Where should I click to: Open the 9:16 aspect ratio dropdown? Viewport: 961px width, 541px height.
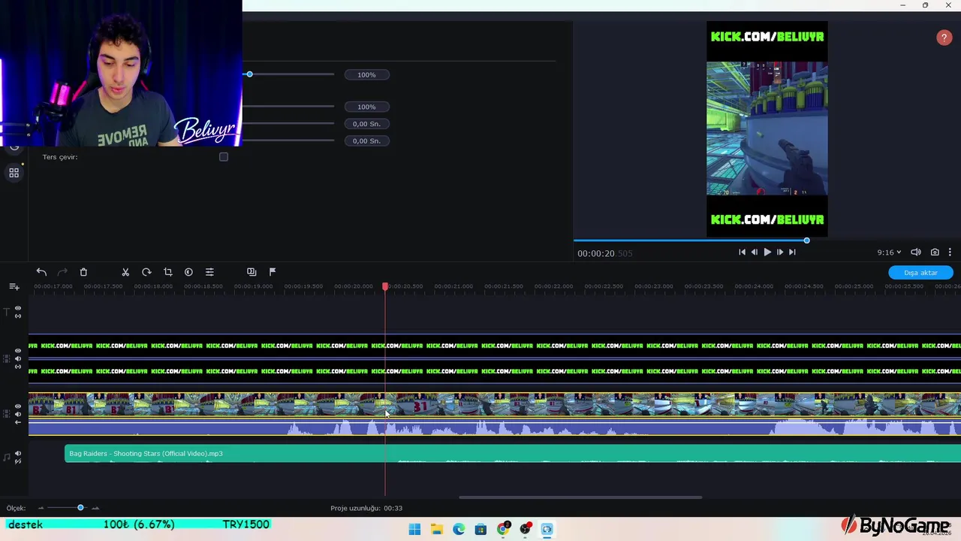tap(889, 252)
